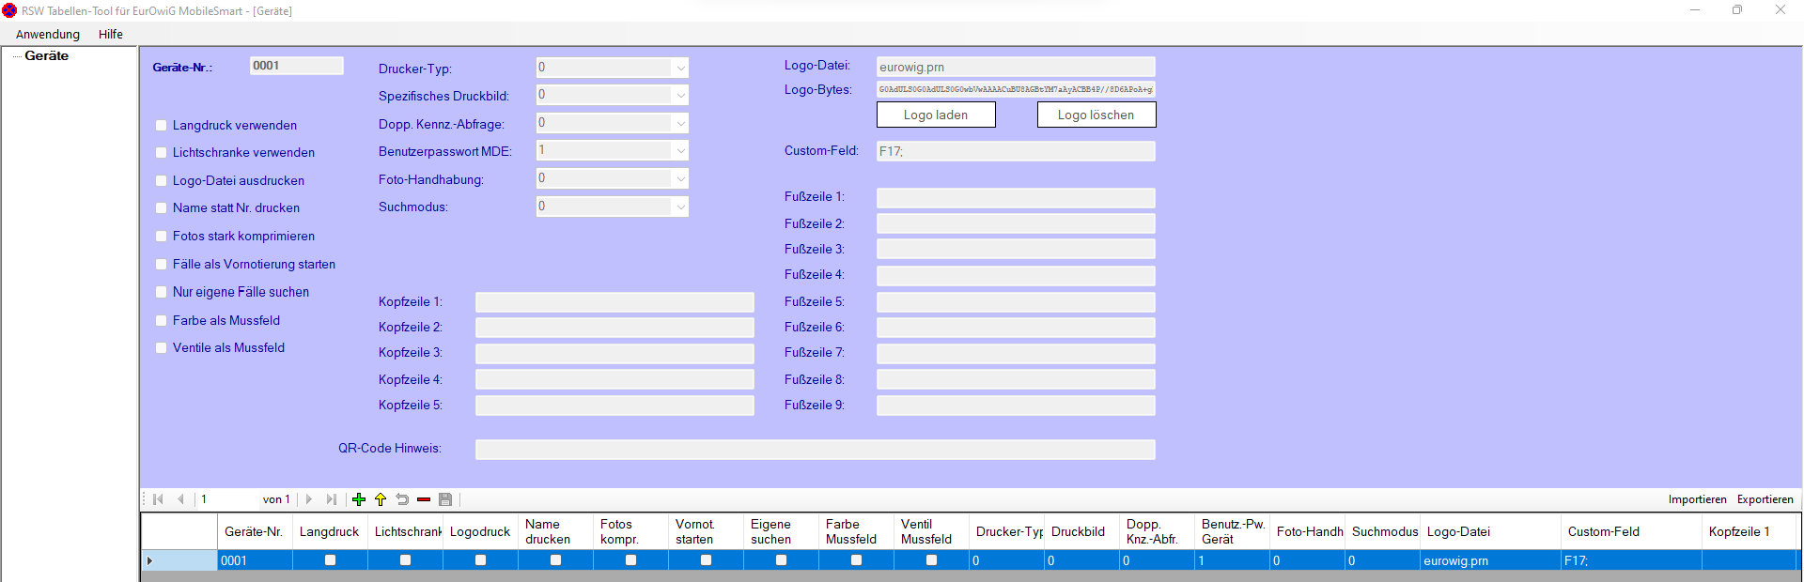Screen dimensions: 1804x582
Task: Open the Suchmodus dropdown list
Action: [x=680, y=207]
